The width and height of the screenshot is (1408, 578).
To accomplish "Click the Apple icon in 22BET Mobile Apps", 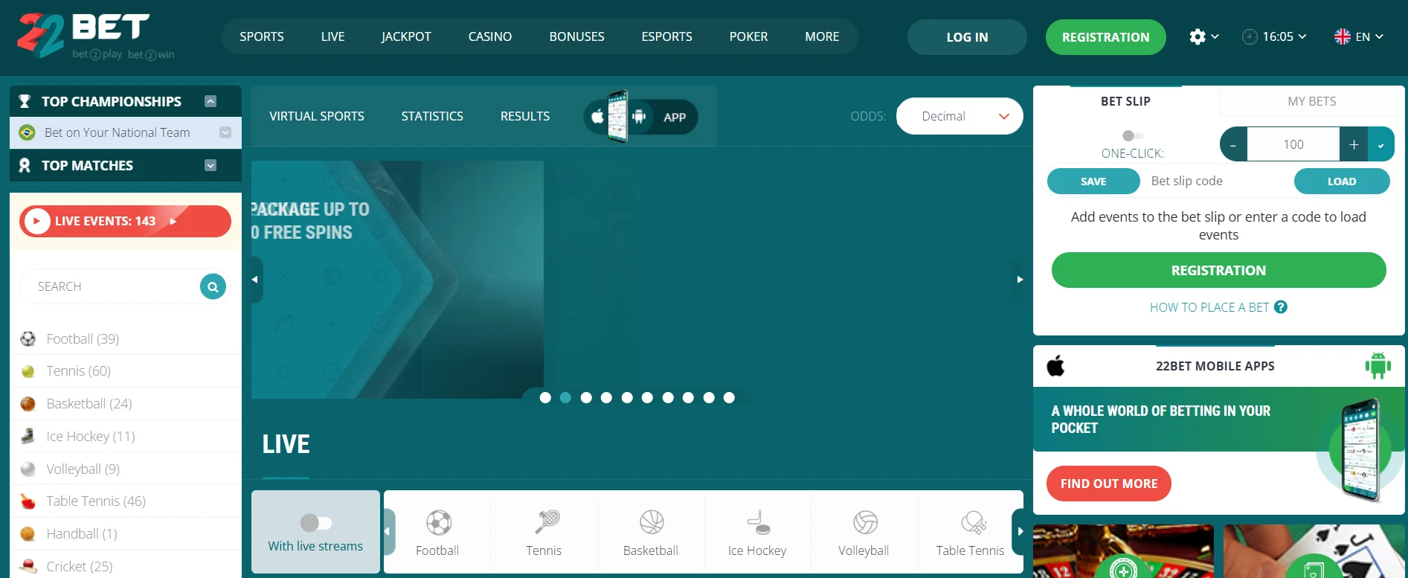I will point(1055,366).
